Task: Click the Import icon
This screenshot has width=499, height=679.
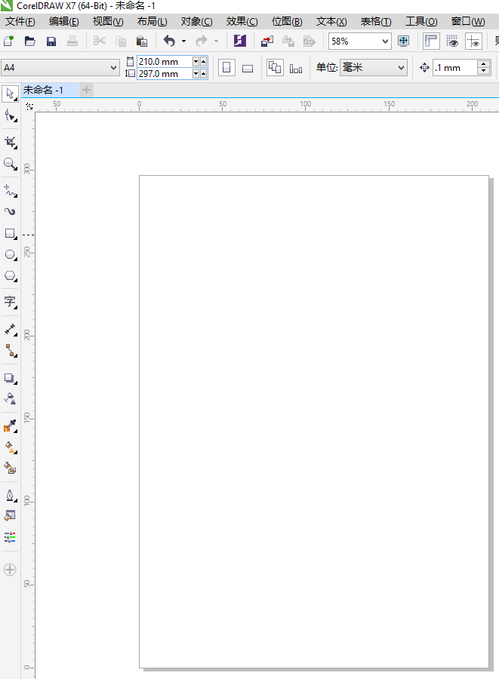Action: click(266, 41)
